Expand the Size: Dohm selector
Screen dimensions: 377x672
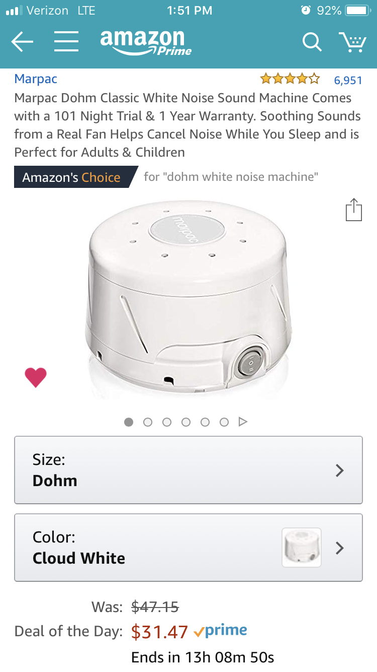(189, 470)
